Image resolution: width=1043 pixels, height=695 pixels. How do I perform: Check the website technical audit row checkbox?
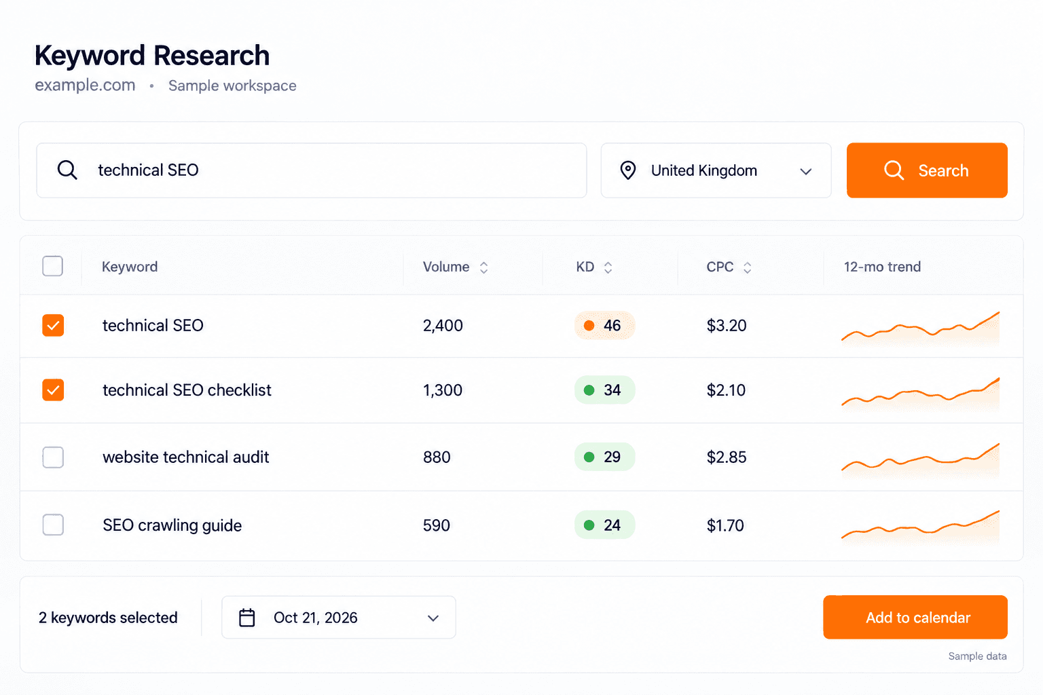[x=53, y=457]
